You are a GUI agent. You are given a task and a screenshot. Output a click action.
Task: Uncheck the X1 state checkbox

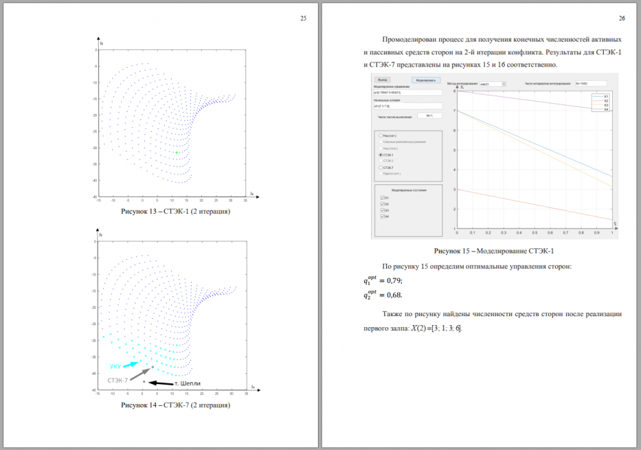(383, 198)
